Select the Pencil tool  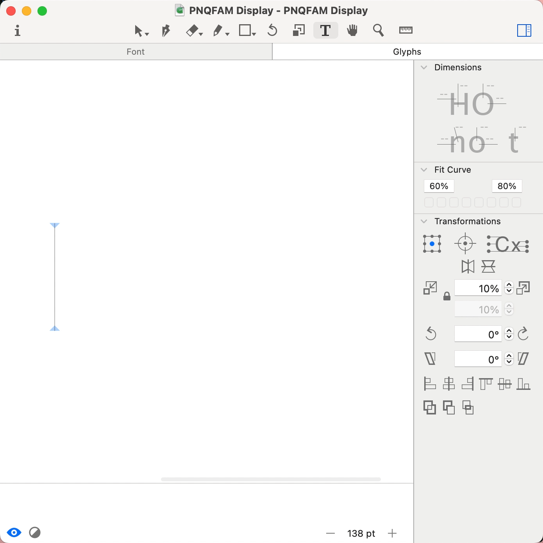(x=221, y=30)
